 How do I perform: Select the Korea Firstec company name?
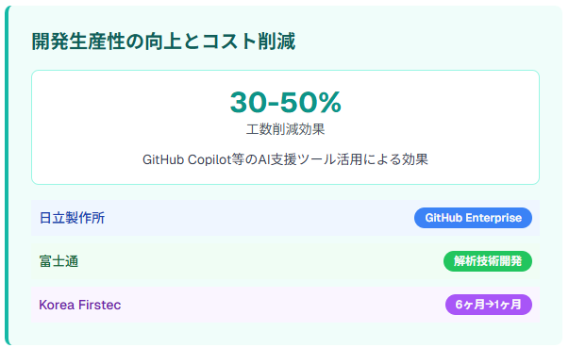coord(80,305)
